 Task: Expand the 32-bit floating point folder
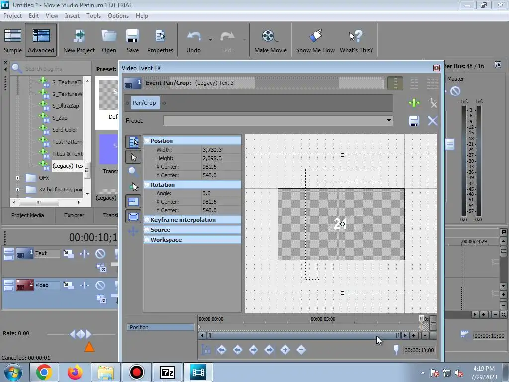point(17,190)
